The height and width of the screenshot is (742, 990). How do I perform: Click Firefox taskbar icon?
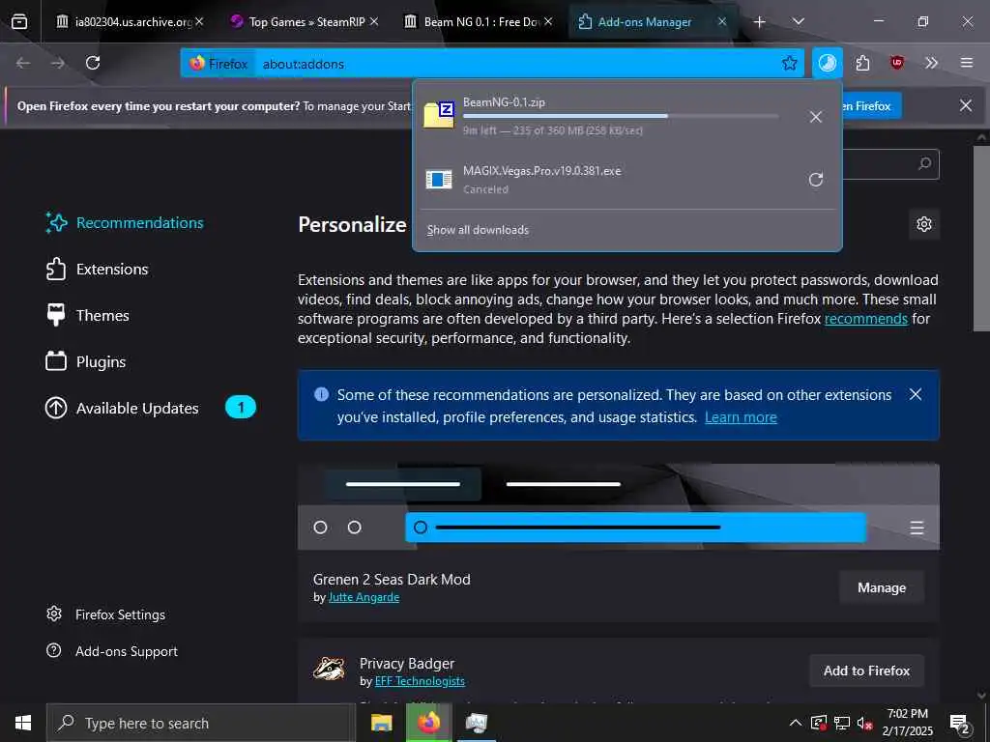pyautogui.click(x=428, y=723)
